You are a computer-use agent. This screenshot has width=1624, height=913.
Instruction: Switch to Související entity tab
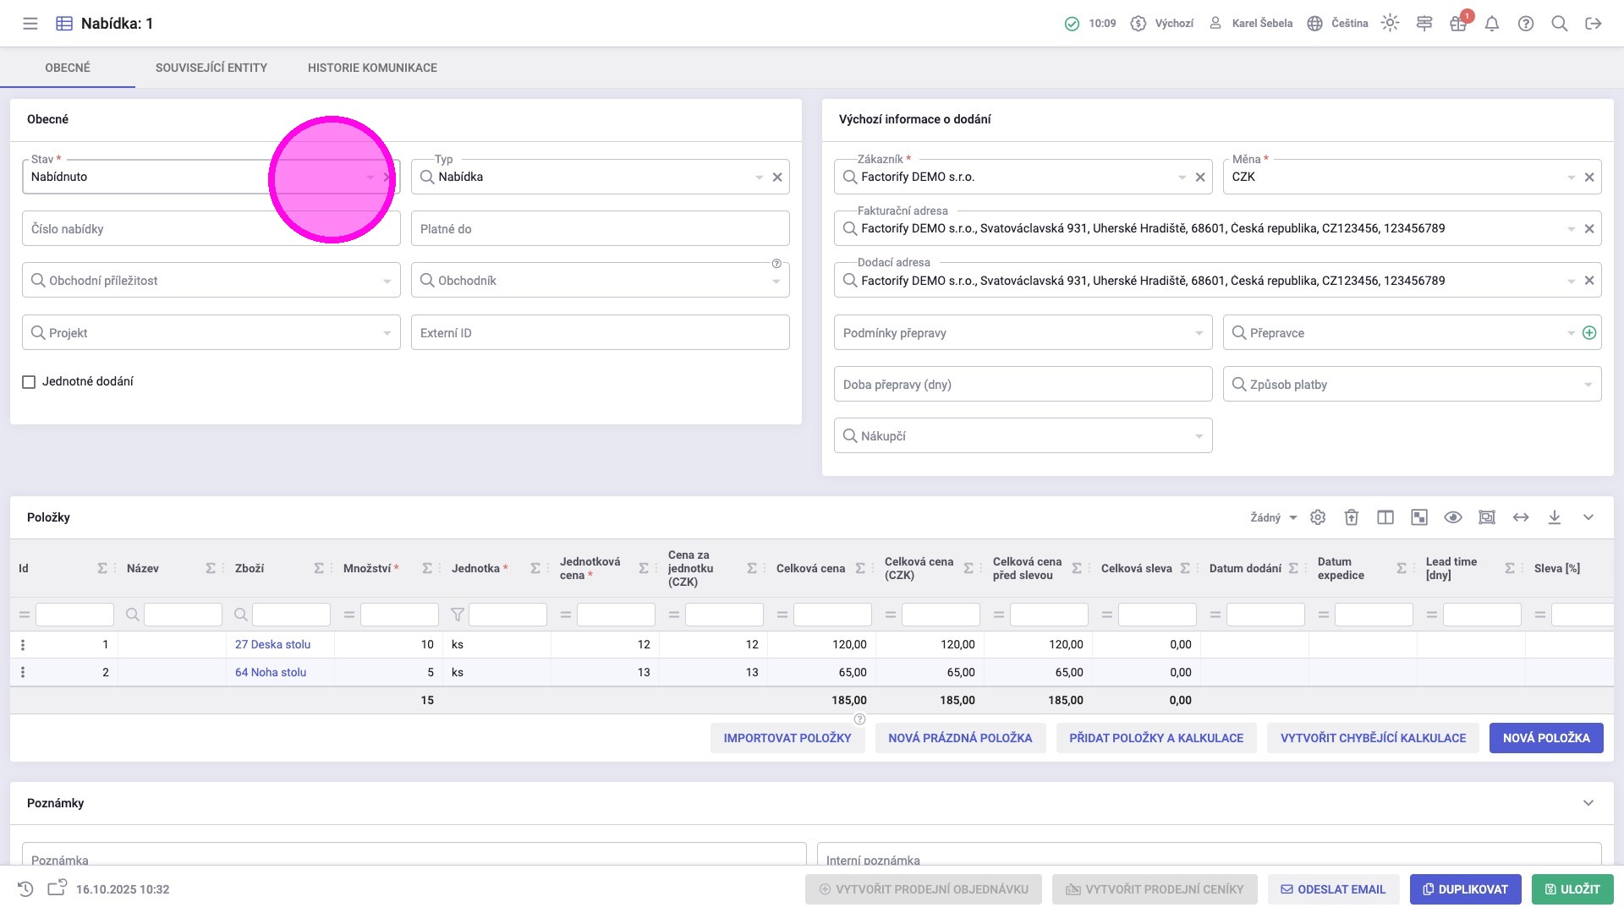211,68
